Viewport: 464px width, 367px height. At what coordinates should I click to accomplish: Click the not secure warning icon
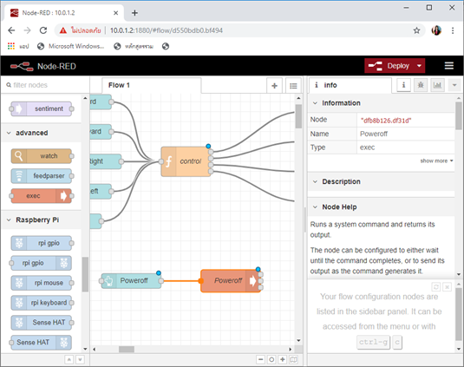click(x=63, y=30)
